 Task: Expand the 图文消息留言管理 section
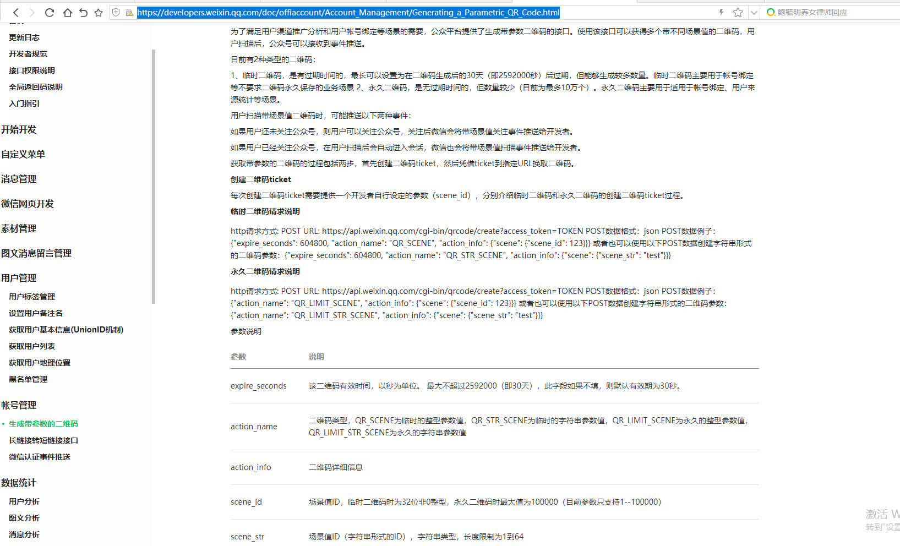[36, 253]
